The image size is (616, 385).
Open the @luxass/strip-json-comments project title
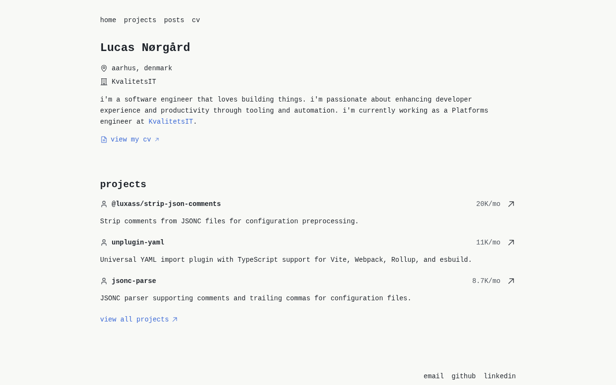tap(166, 204)
